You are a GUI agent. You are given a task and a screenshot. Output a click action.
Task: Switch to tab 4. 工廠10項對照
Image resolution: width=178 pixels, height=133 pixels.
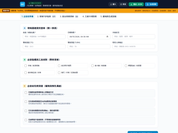pos(89,16)
